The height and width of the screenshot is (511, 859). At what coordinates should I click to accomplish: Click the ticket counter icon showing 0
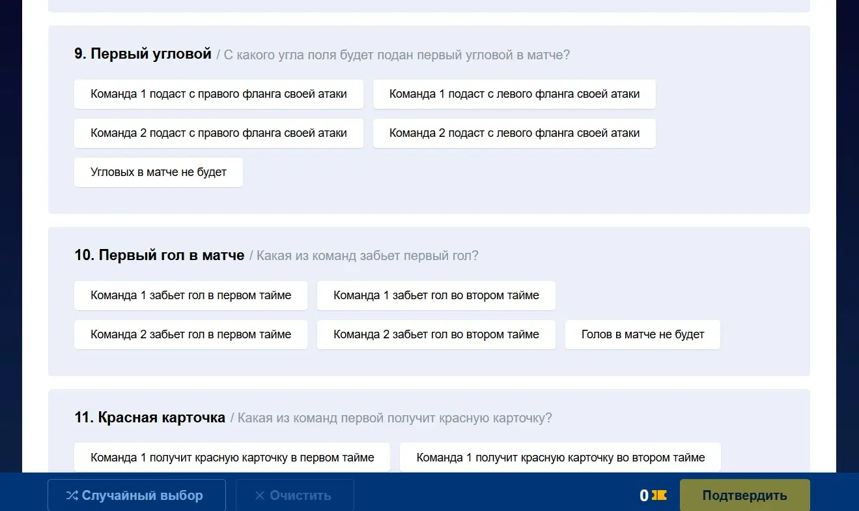(x=659, y=496)
